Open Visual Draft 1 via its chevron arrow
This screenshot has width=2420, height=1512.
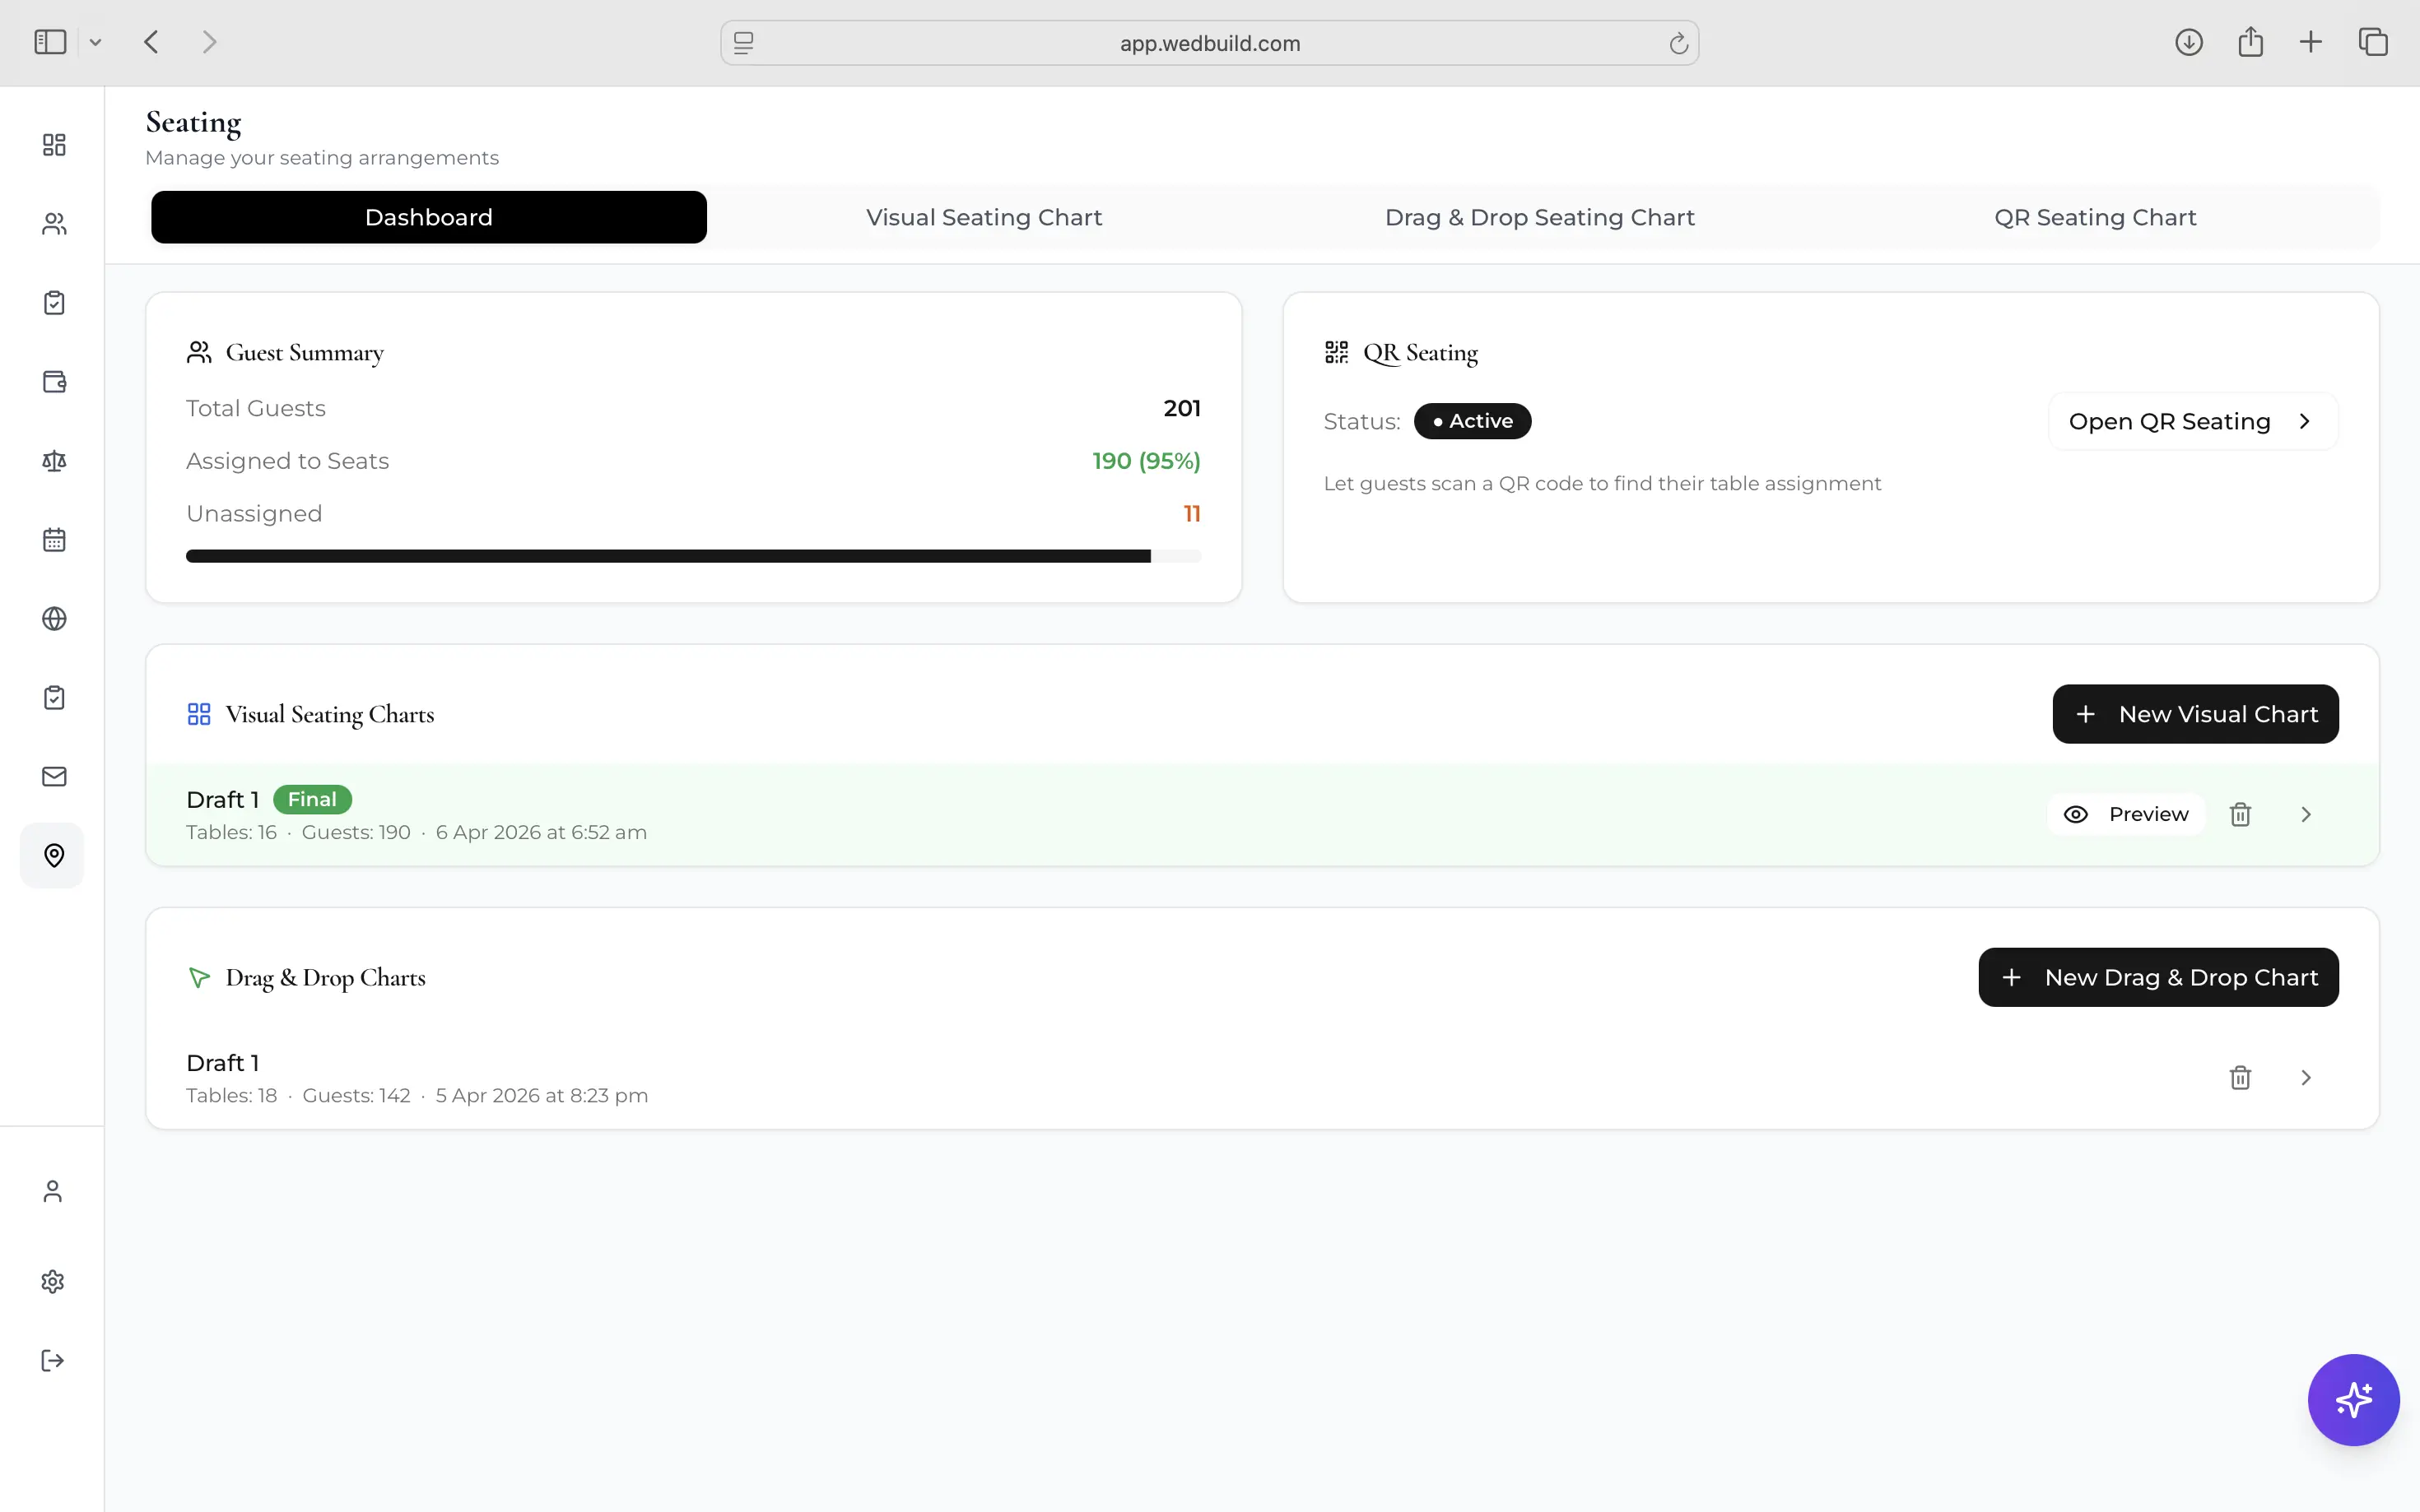pos(2306,814)
